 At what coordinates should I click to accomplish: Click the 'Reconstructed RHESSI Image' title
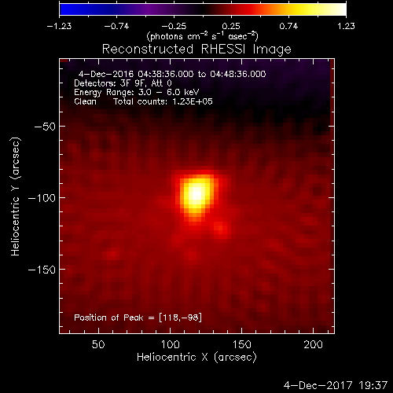click(196, 50)
